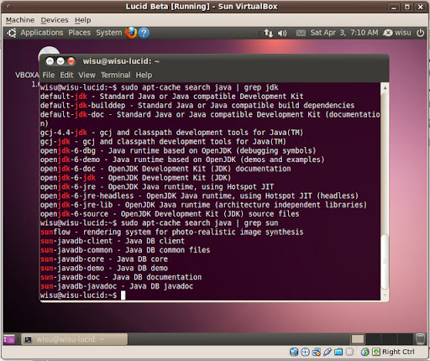Image resolution: width=430 pixels, height=361 pixels.
Task: Click the VirtualBox window menu icon in title bar
Action: [9, 6]
